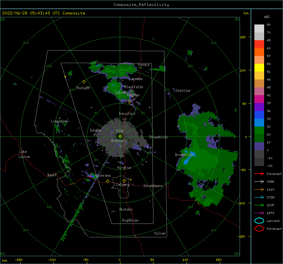
Task: Click the Airdrie city label
Action: pos(124,168)
